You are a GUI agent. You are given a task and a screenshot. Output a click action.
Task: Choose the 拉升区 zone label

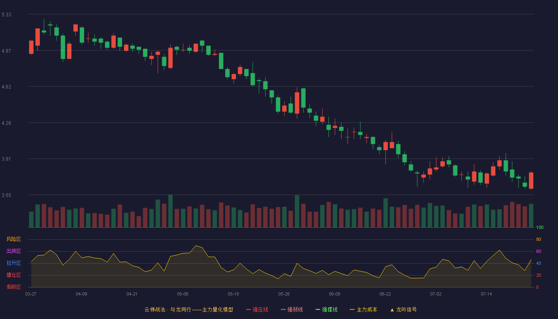point(14,263)
